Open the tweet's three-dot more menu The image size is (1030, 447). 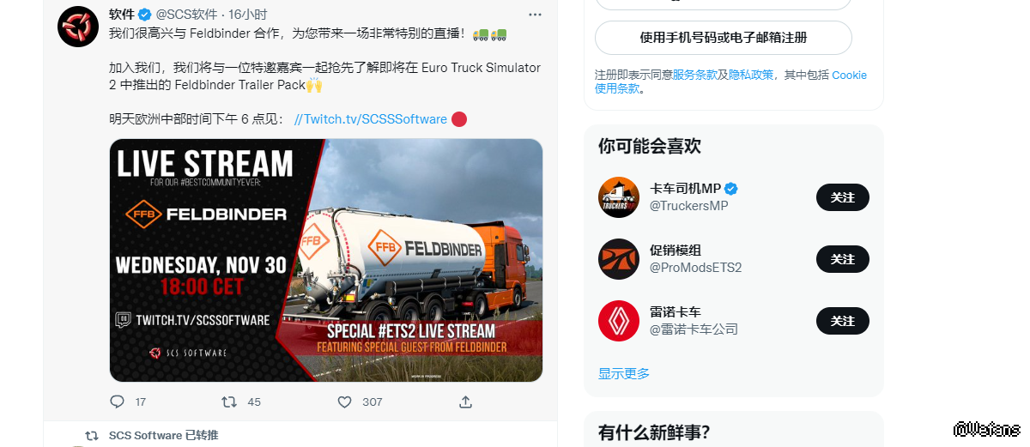coord(535,15)
